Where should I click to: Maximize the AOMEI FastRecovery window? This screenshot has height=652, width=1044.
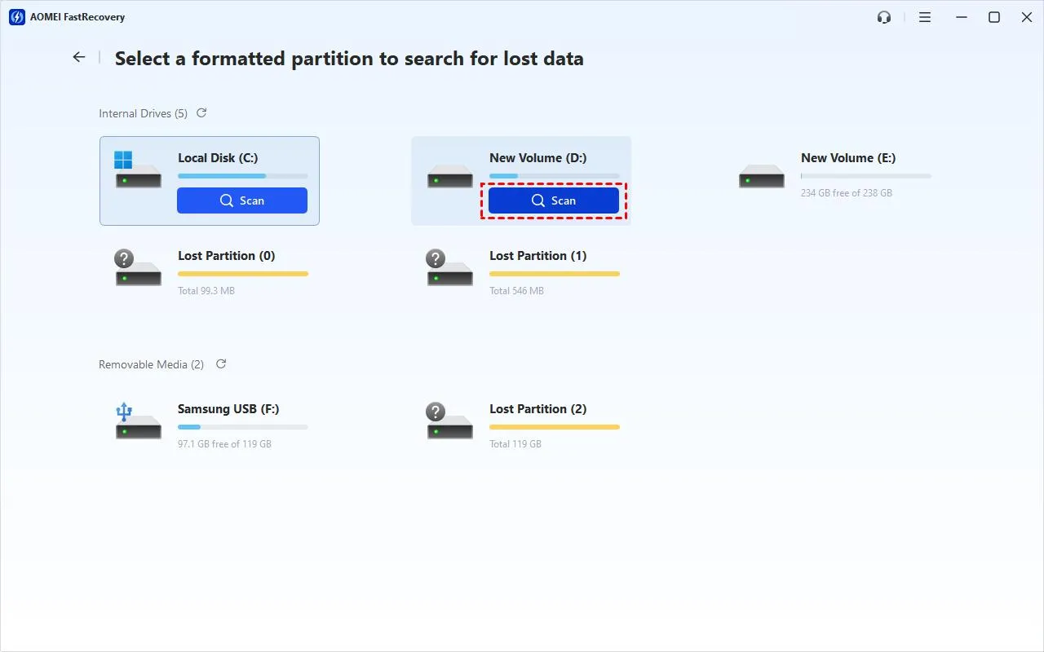click(994, 17)
